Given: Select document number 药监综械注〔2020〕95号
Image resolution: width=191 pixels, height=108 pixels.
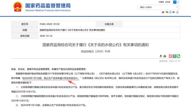Looking at the screenshot, I should (95, 51).
